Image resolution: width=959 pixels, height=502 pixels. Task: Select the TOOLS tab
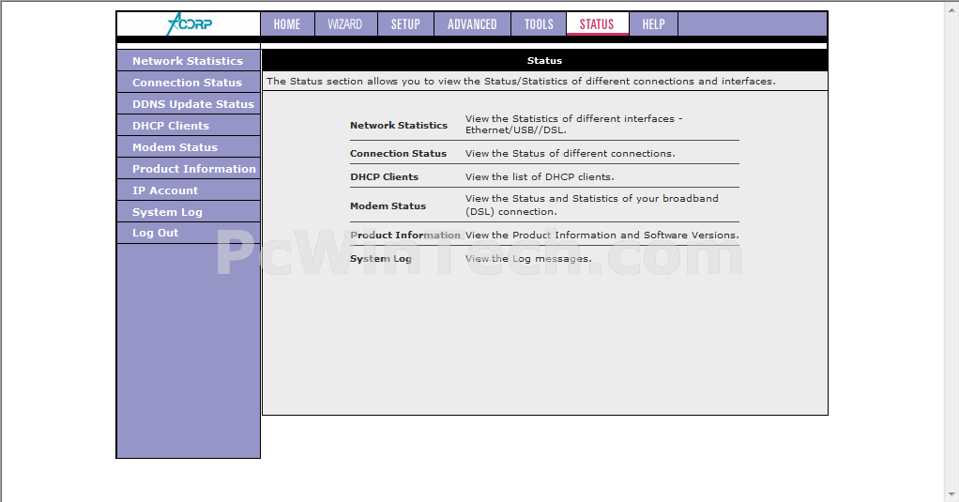click(x=539, y=23)
